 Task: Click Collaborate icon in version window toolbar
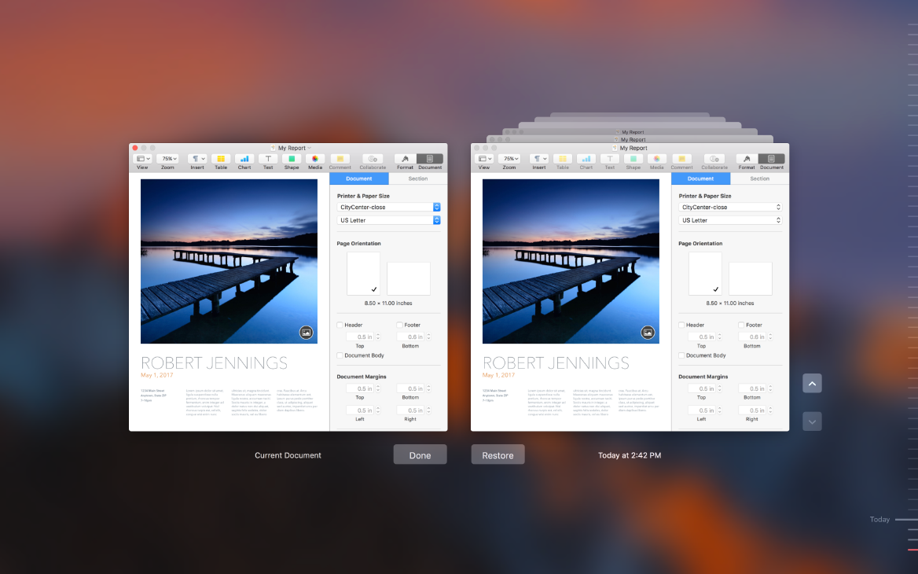click(714, 159)
